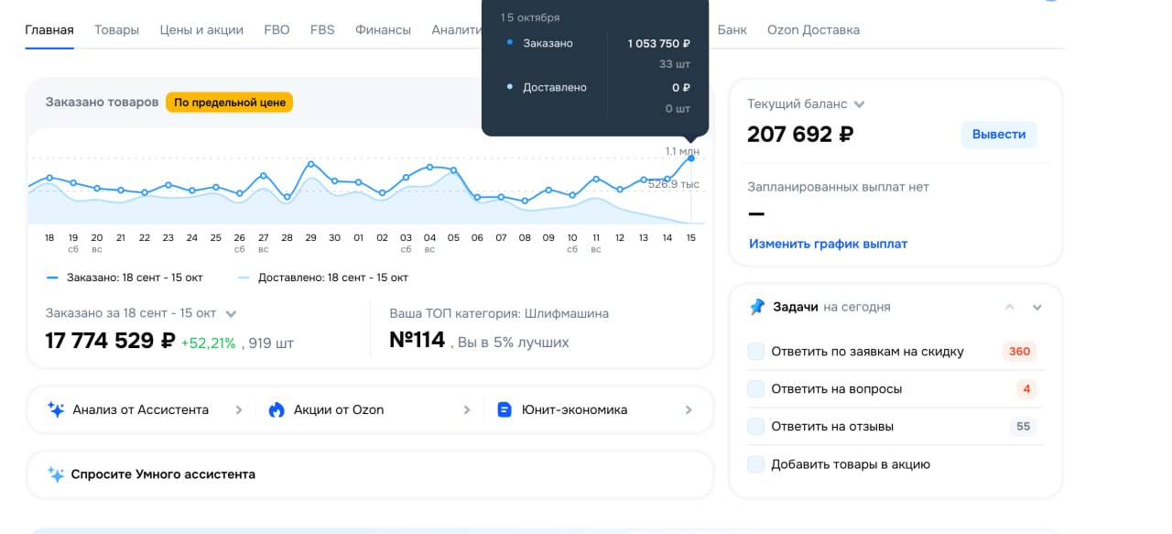
Task: Expand the Задачи panel with down chevron
Action: click(1037, 307)
